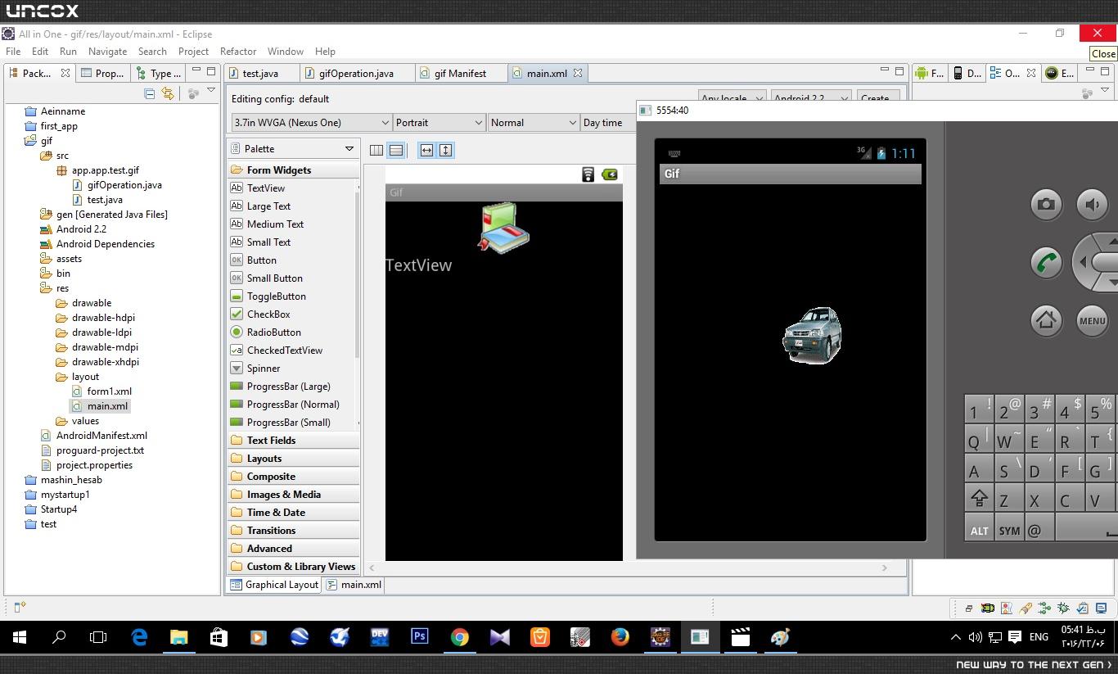Open the flashlight-shaped fast view icon
This screenshot has width=1118, height=674.
point(1026,608)
